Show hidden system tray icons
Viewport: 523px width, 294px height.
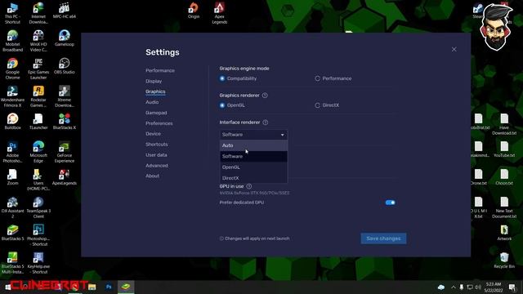pos(453,287)
